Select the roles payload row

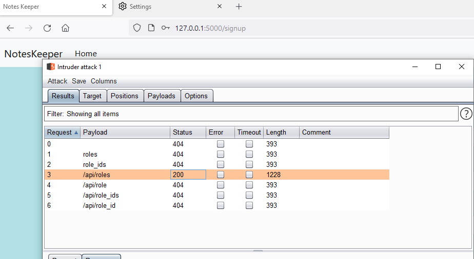pyautogui.click(x=217, y=154)
